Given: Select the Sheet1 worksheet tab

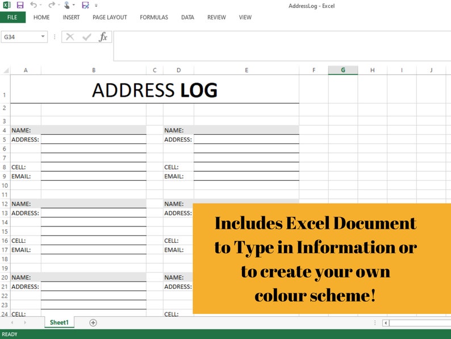Looking at the screenshot, I should [59, 323].
